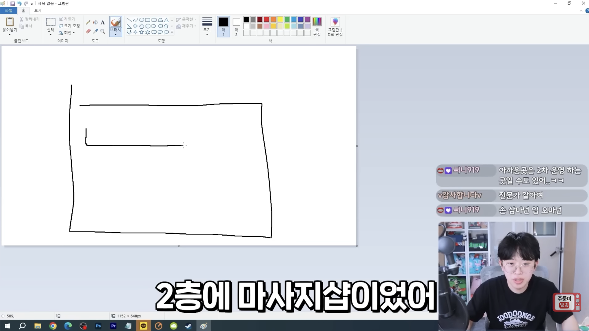Select the Magnifier tool
Screen dimensions: 589x331
(x=103, y=31)
